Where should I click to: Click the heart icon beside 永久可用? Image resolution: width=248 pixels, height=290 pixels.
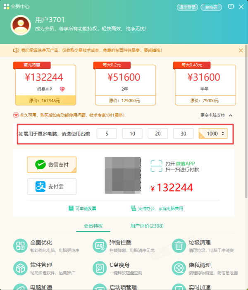tap(16, 115)
